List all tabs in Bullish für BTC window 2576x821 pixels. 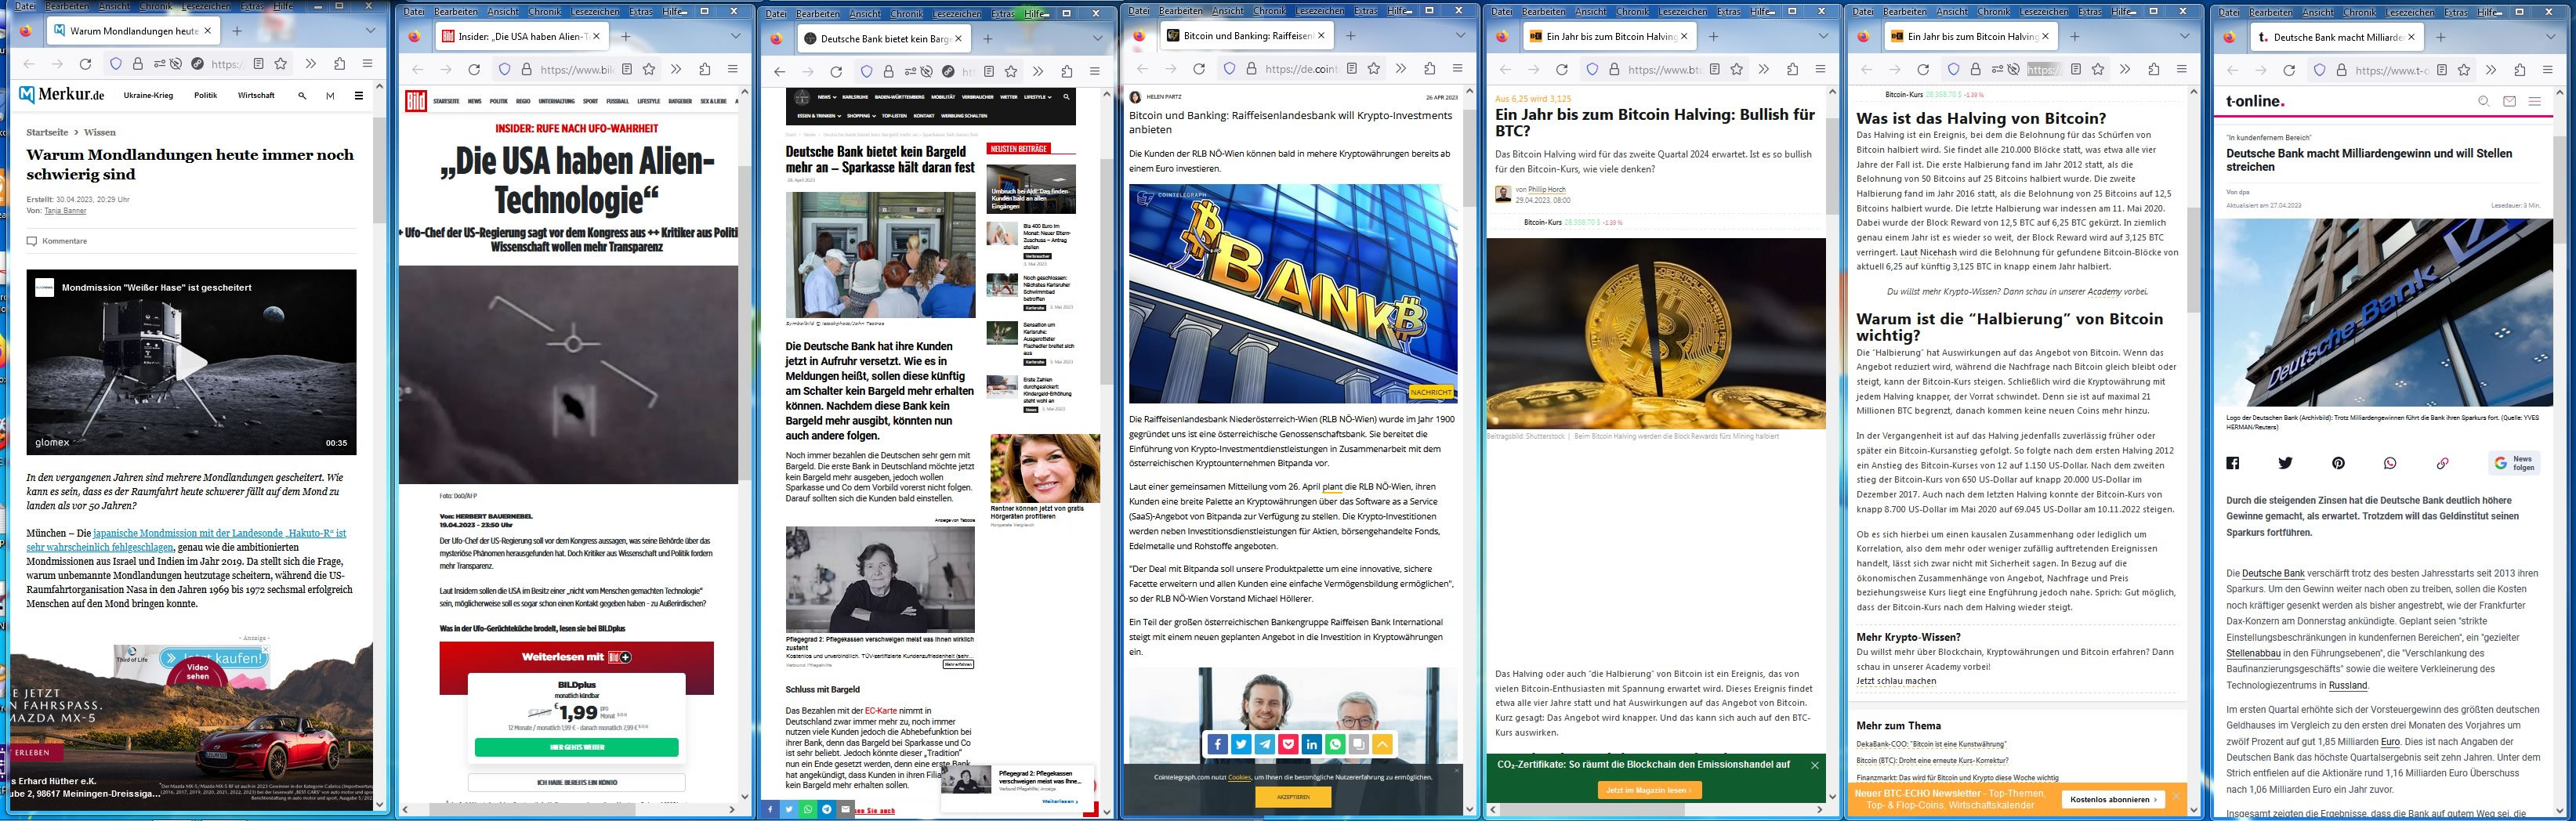[1824, 36]
